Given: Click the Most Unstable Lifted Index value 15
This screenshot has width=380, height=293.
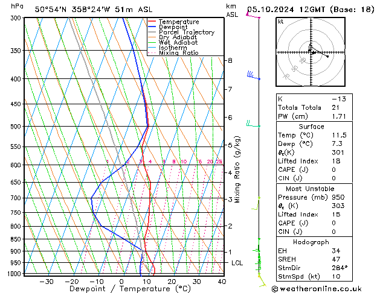Looking at the screenshot, I should point(336,215).
